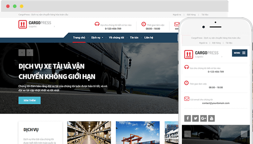Click the Google+ social icon
Screen dimensions: 253x144
coord(203,118)
